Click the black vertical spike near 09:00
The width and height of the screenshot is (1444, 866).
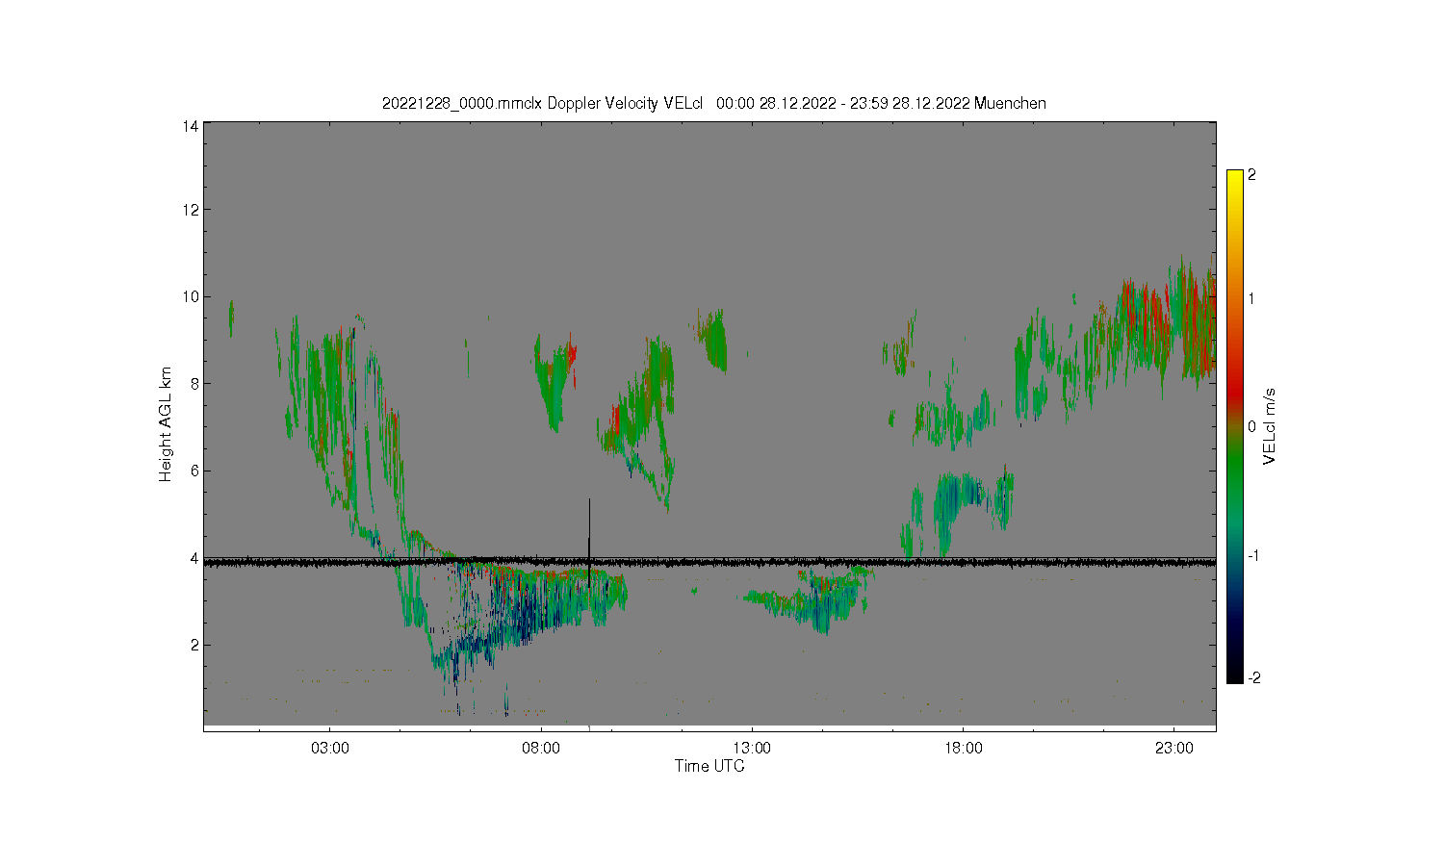(589, 542)
